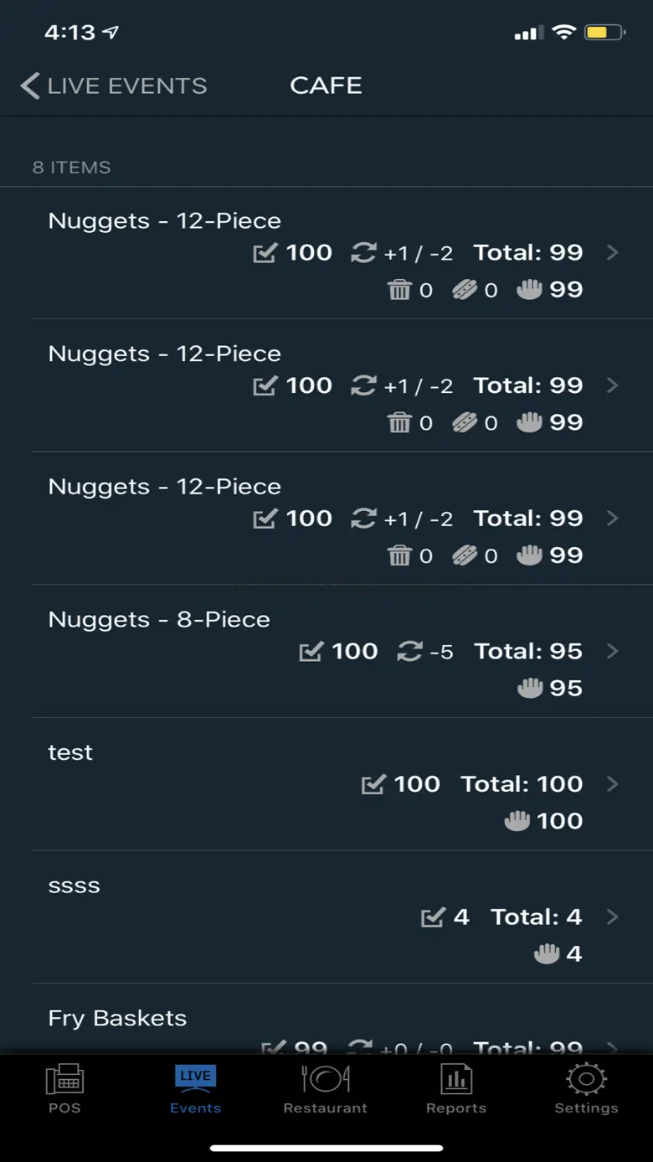Tap the hand icon on the test item
The height and width of the screenshot is (1162, 653).
(x=517, y=821)
